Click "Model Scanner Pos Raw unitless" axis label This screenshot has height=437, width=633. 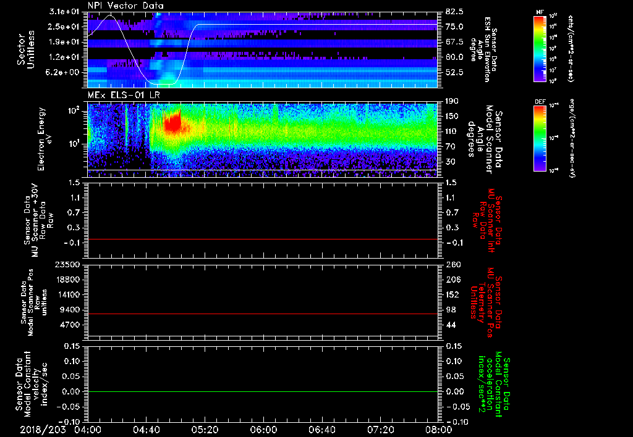click(35, 302)
